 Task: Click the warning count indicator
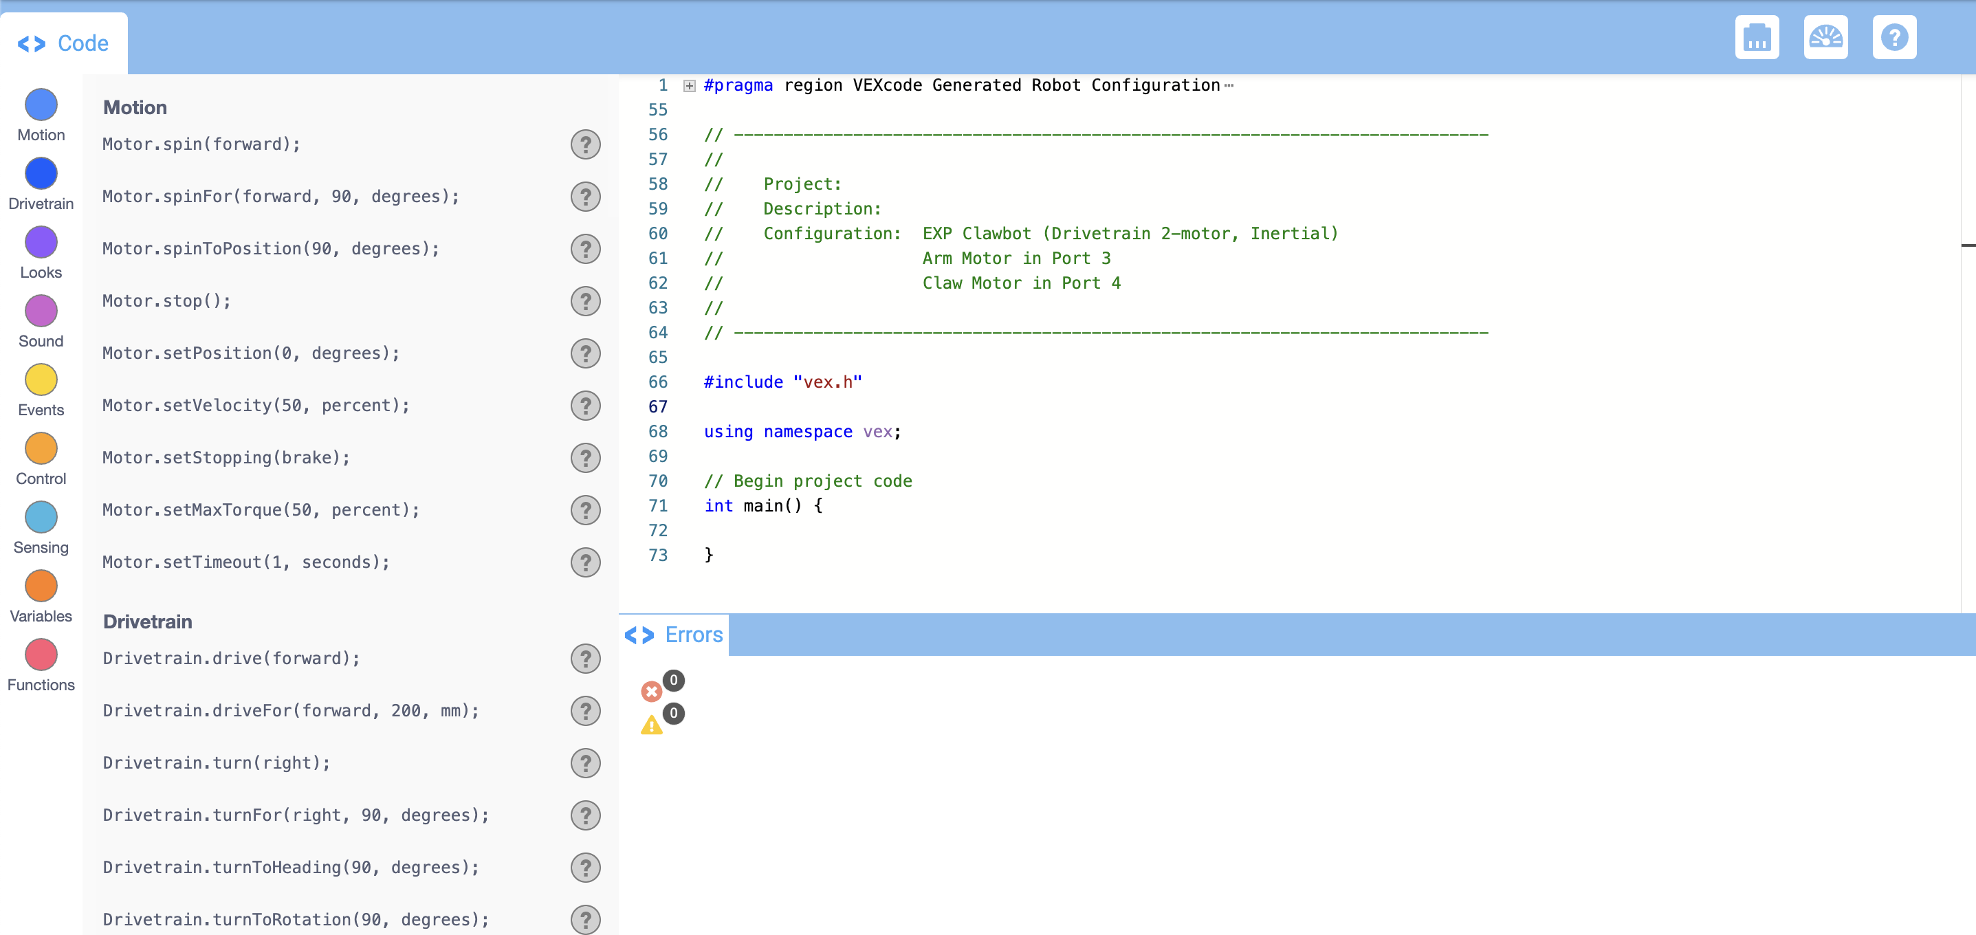651,725
